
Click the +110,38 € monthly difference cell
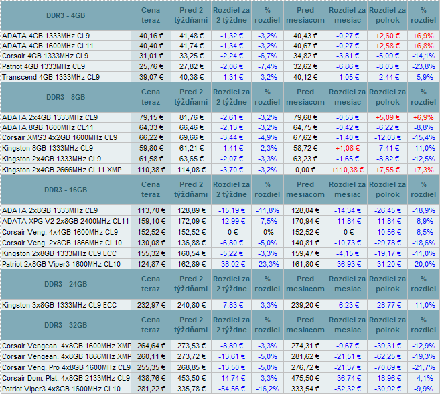pos(348,170)
